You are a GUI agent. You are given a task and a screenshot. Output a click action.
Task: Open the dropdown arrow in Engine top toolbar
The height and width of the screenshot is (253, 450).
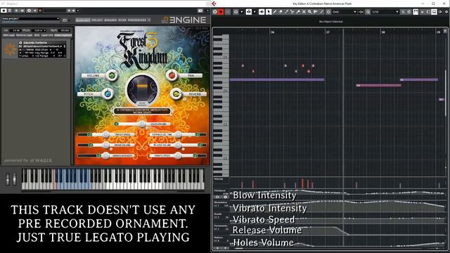tap(78, 11)
